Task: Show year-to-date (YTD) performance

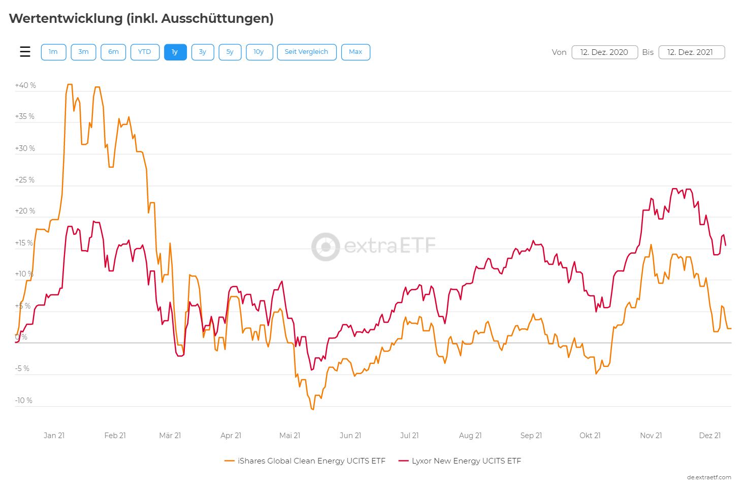Action: (x=144, y=52)
